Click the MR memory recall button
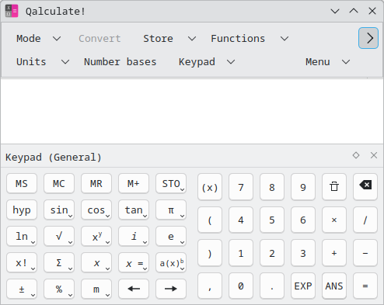Viewport: 384px width, 305px height. pos(96,183)
